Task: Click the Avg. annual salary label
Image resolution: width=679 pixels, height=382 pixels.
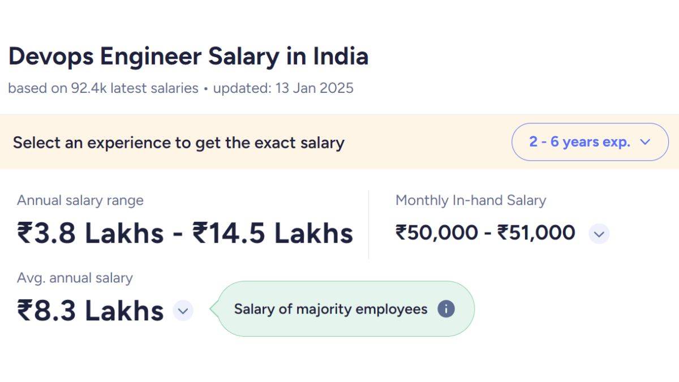Action: click(75, 278)
